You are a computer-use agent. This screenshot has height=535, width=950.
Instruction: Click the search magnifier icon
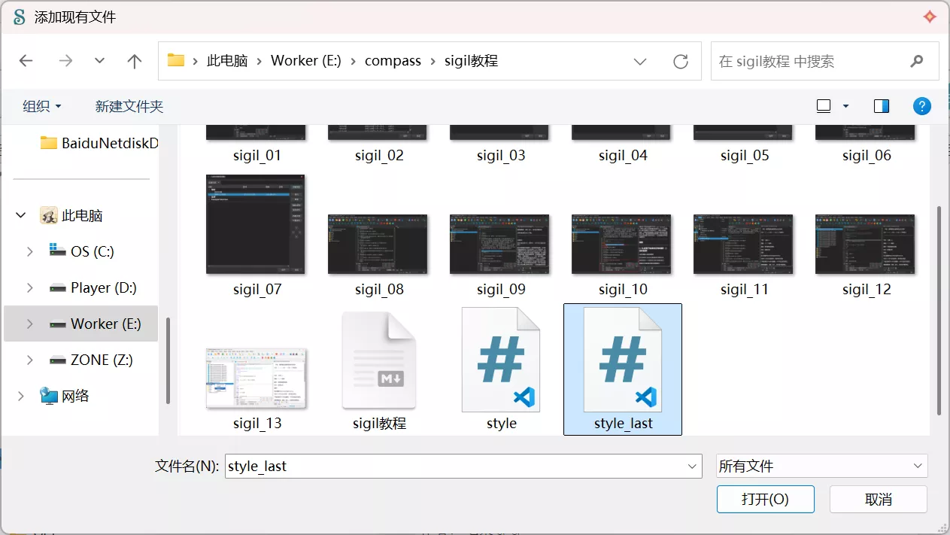tap(916, 62)
